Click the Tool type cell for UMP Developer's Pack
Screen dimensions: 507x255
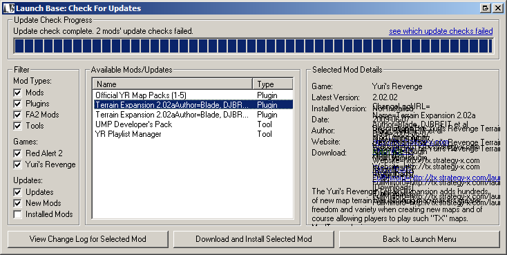click(265, 124)
